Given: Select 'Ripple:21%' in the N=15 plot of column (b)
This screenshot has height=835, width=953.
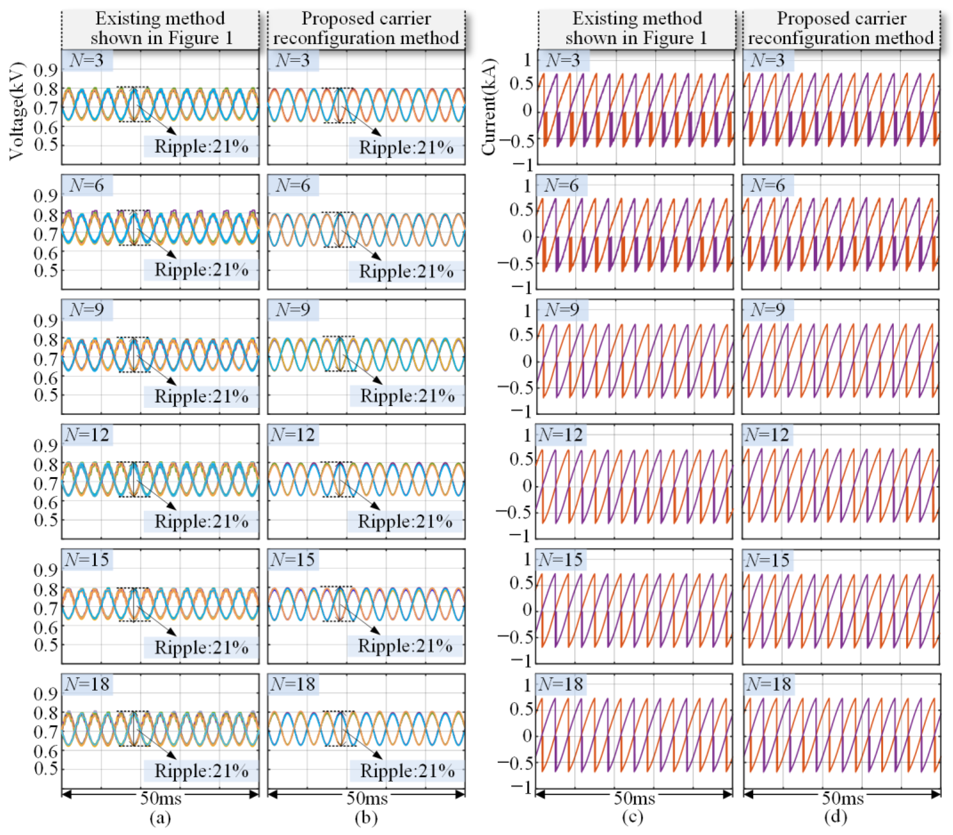Looking at the screenshot, I should pyautogui.click(x=405, y=646).
